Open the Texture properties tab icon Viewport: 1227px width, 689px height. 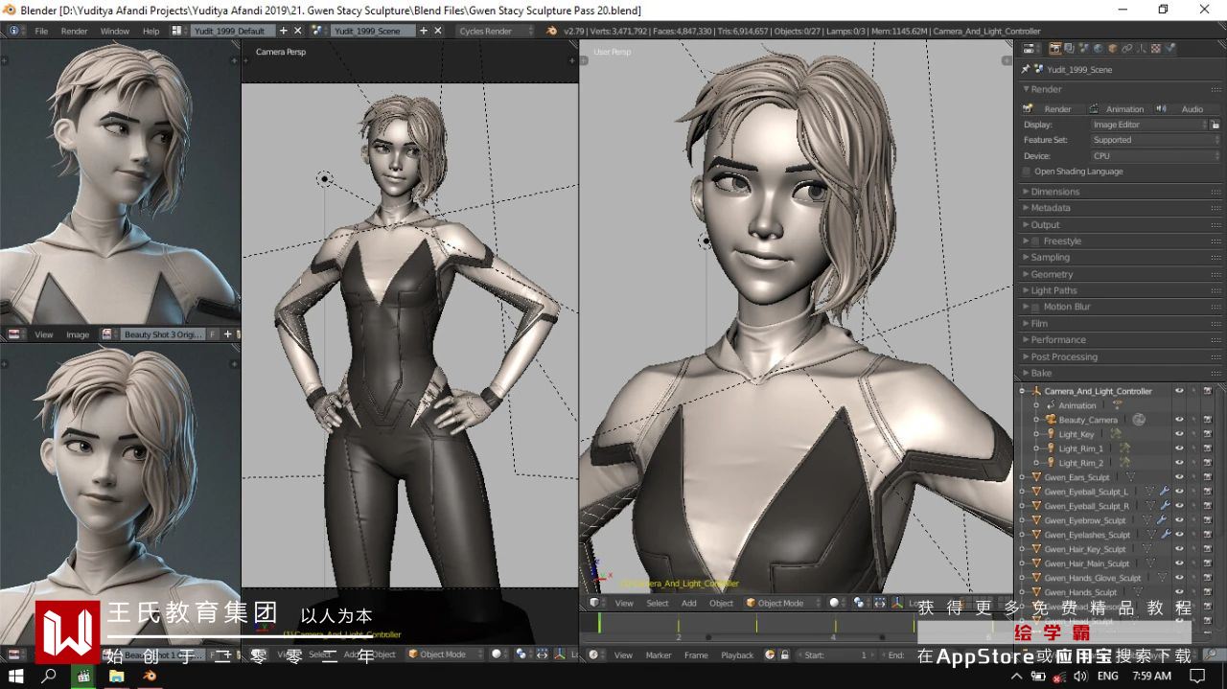coord(1156,48)
